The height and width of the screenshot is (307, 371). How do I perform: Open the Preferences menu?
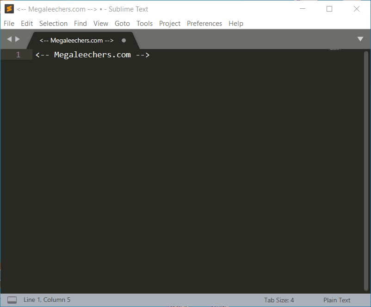[x=204, y=24]
